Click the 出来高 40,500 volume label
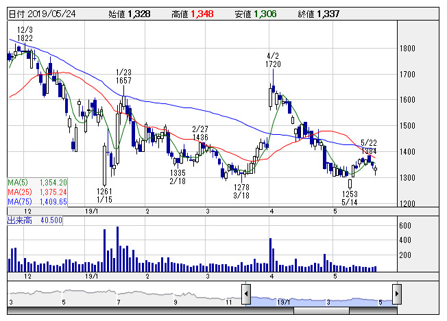Image resolution: width=447 pixels, height=321 pixels. tap(35, 220)
